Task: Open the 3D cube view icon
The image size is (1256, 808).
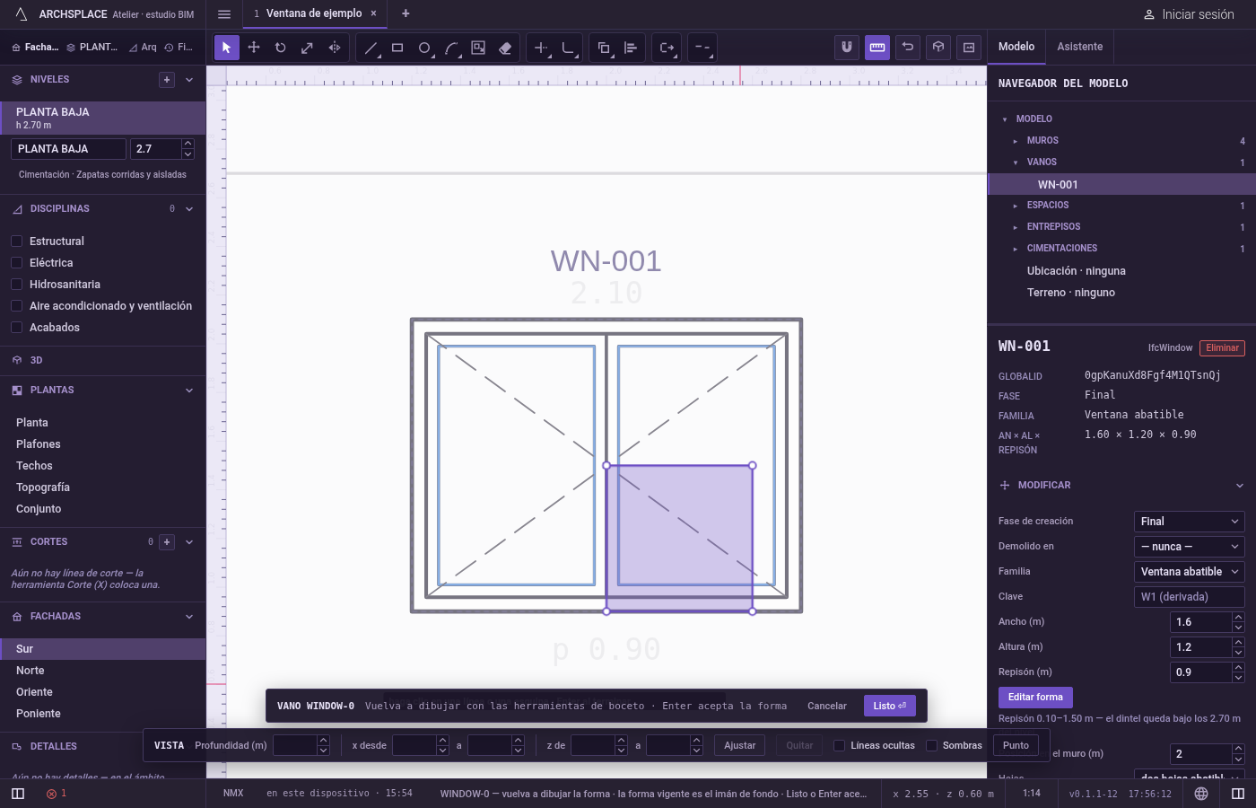Action: 938,48
